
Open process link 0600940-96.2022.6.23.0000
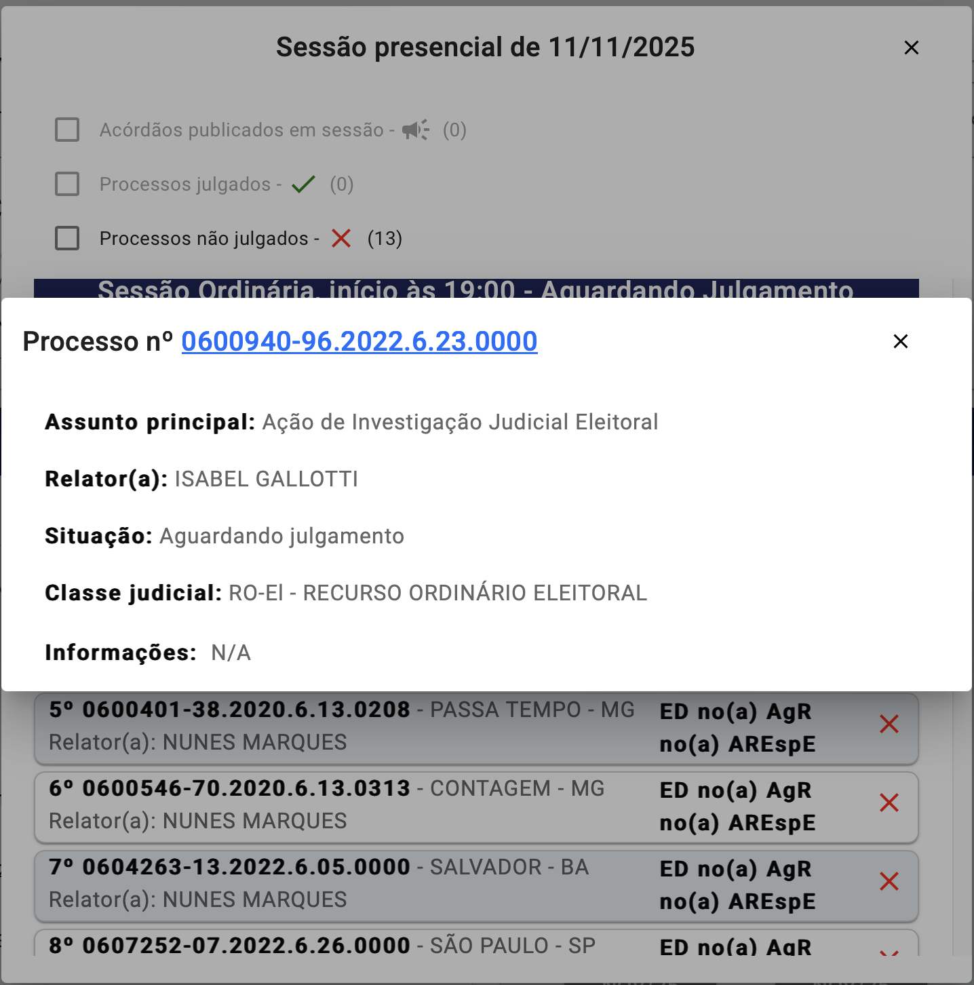[359, 341]
